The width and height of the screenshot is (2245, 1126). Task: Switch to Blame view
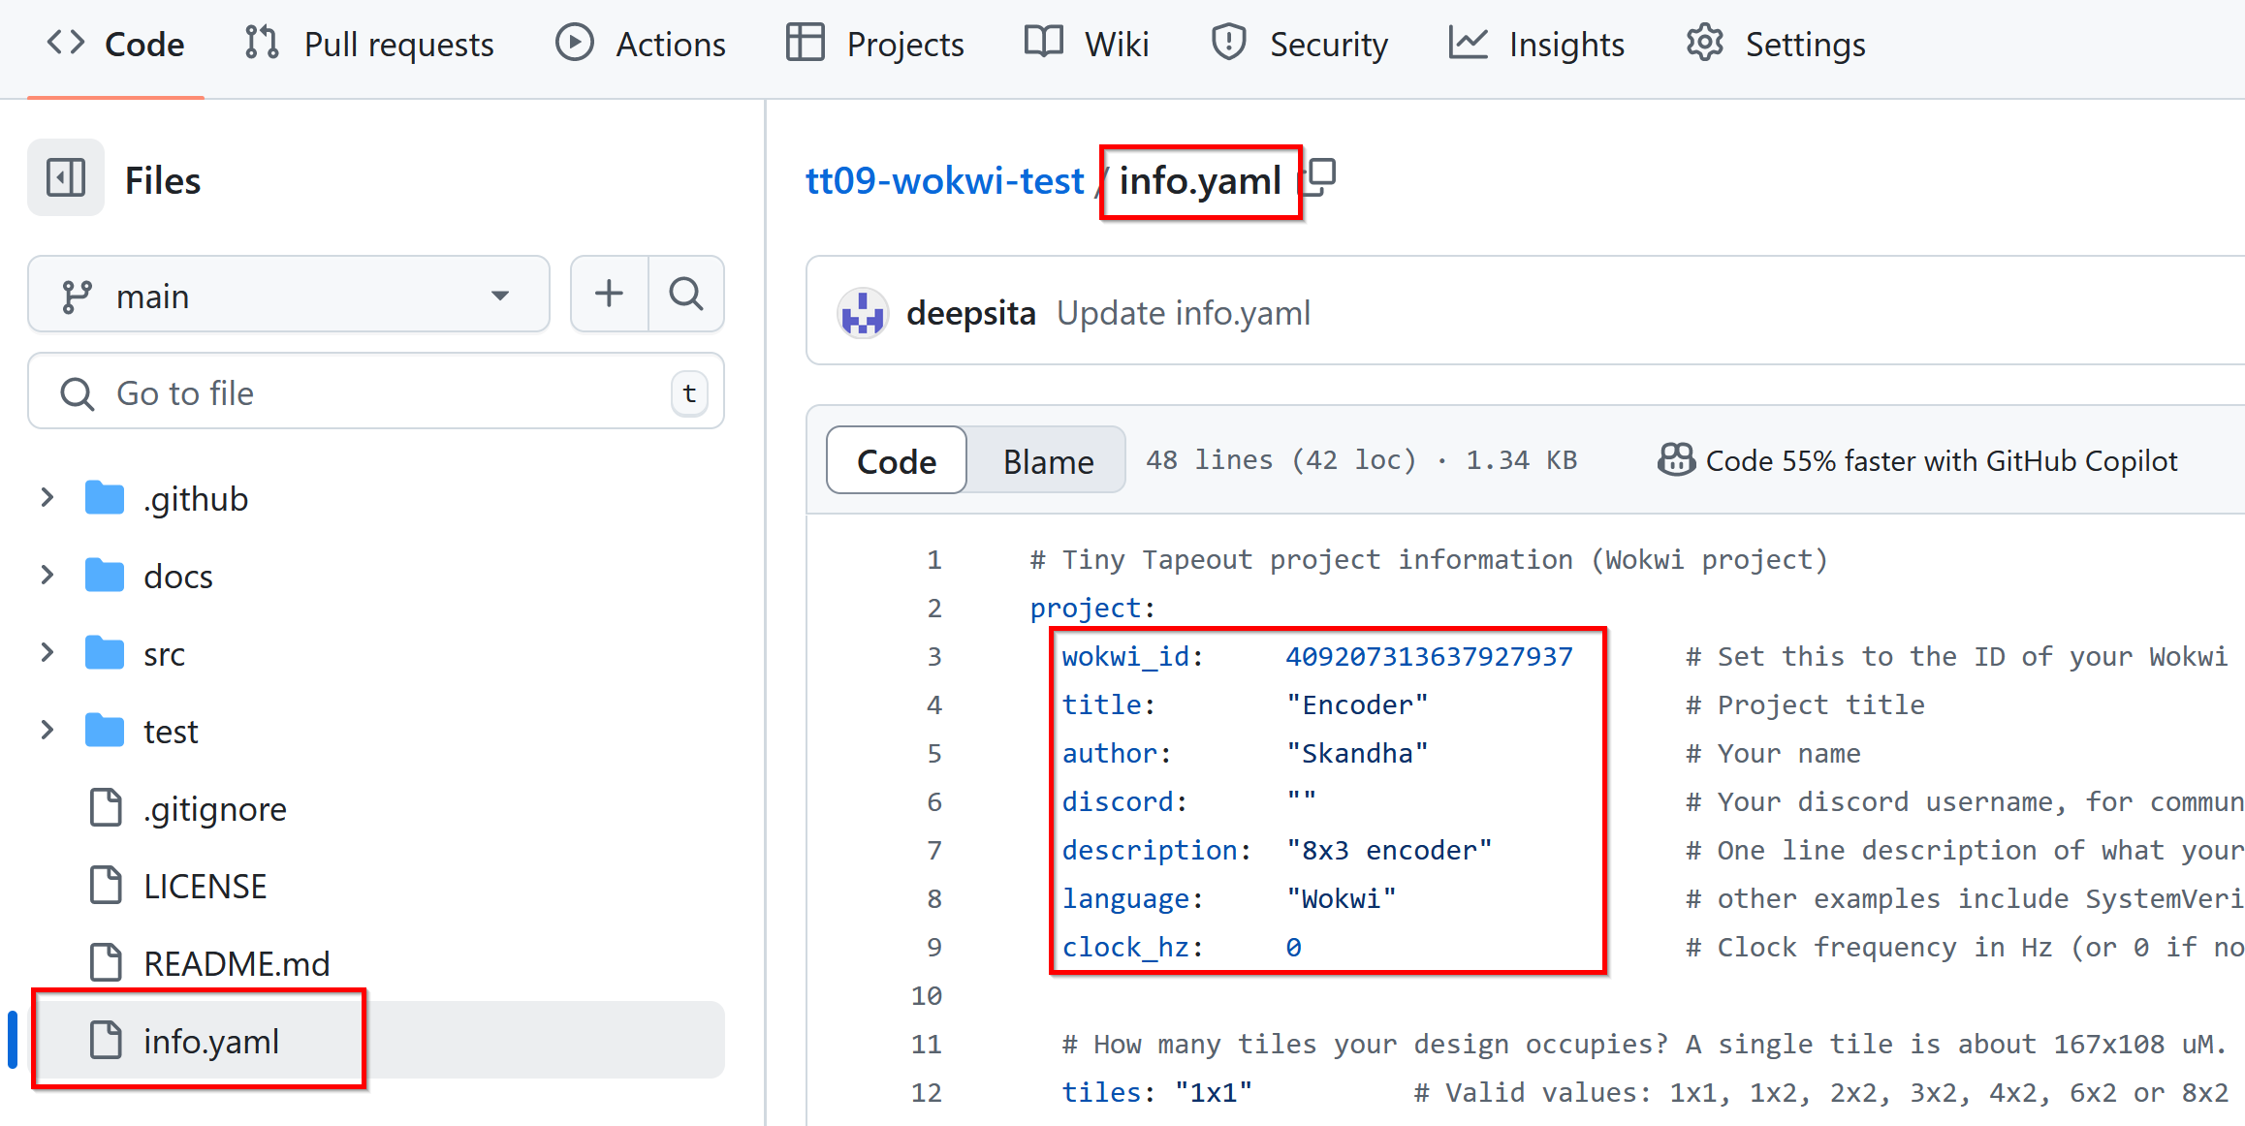[x=1048, y=461]
